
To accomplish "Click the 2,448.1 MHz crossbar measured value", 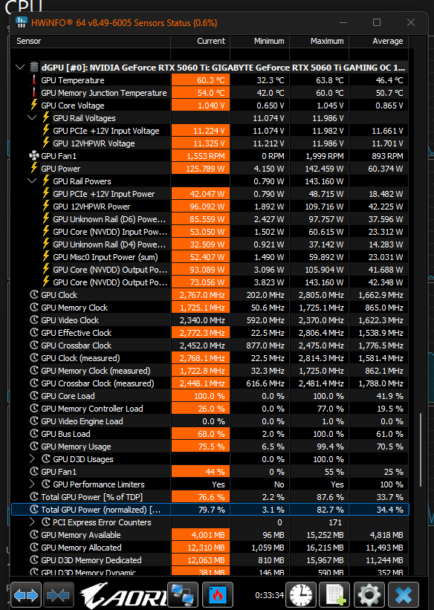I will [x=201, y=383].
